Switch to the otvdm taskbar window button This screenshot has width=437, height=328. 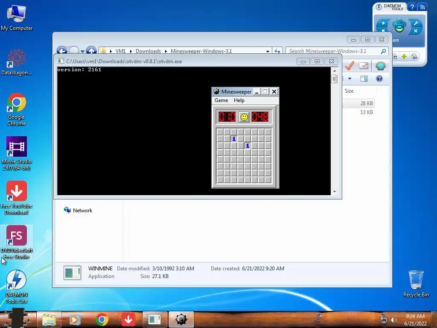point(154,319)
